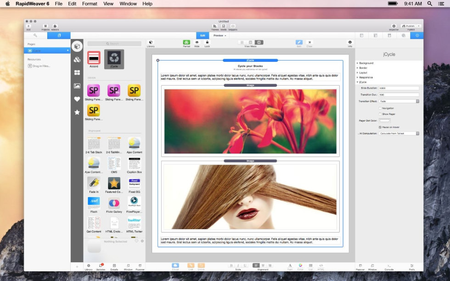450x281 pixels.
Task: Enable the Navigation checkbox
Action: (x=380, y=108)
